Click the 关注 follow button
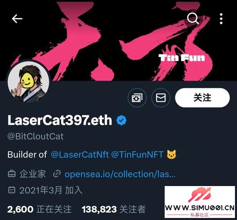Screen dimensions: 237x220 point(202,98)
